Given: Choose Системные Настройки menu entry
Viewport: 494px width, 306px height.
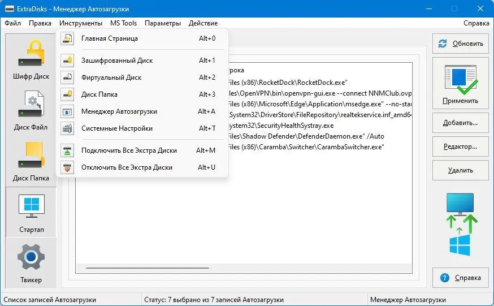Looking at the screenshot, I should 142,128.
